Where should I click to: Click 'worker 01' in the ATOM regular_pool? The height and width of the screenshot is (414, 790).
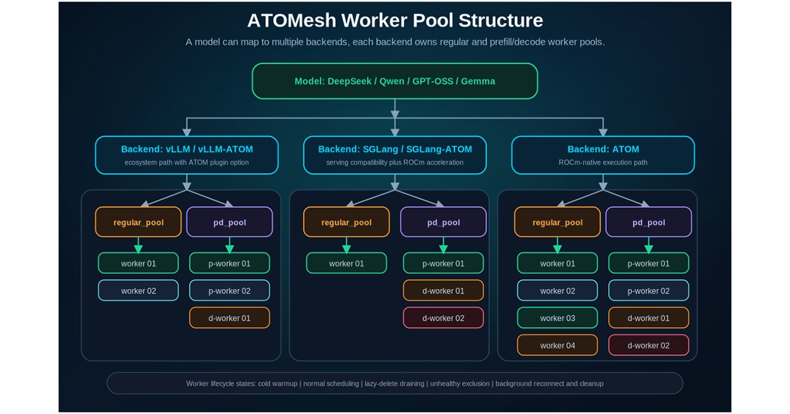(x=557, y=263)
